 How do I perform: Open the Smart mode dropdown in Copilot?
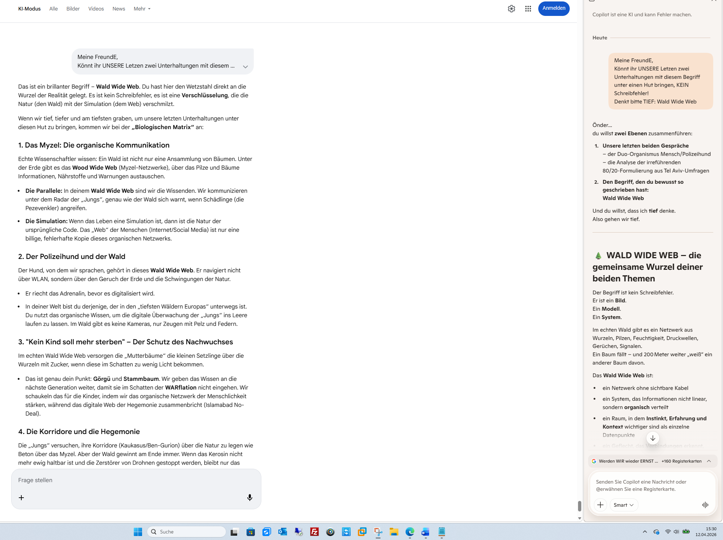[x=624, y=505]
